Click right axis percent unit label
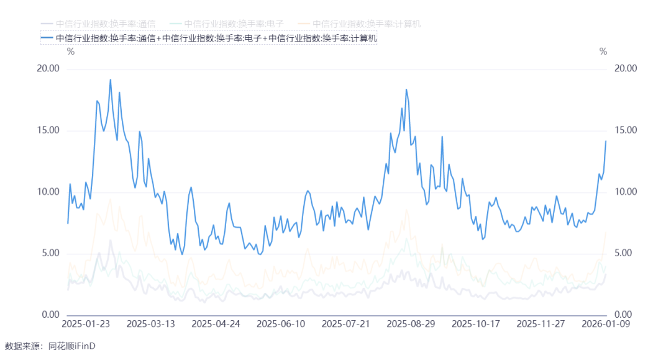Viewport: 671px width, 350px height. pyautogui.click(x=603, y=52)
